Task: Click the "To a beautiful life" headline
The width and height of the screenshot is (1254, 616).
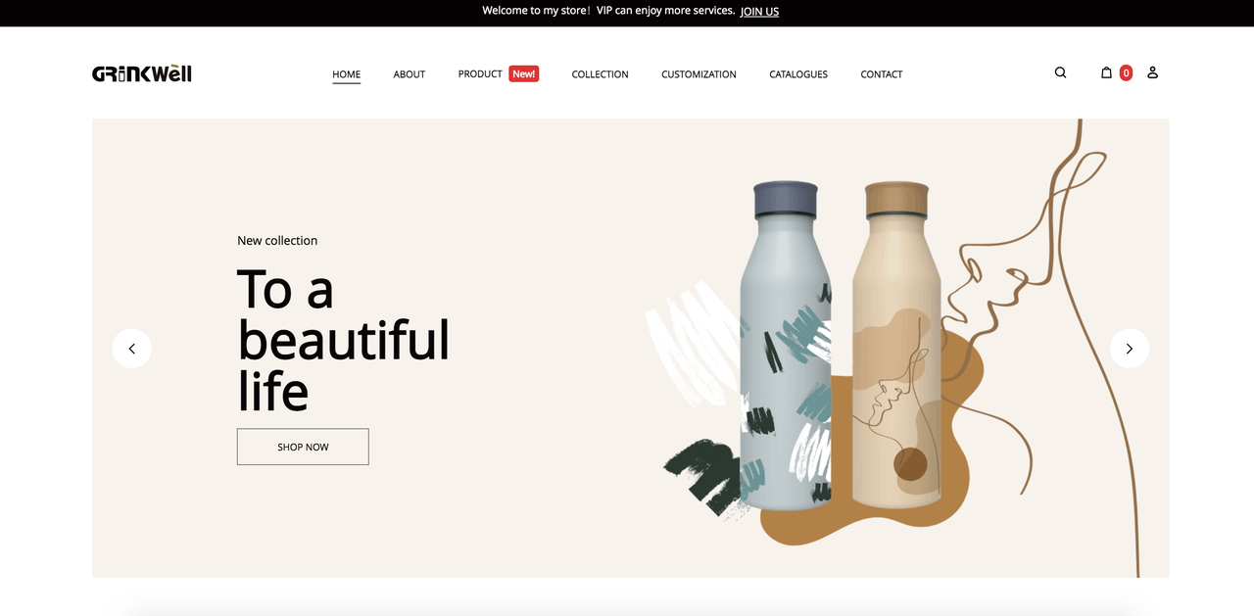Action: pos(343,340)
